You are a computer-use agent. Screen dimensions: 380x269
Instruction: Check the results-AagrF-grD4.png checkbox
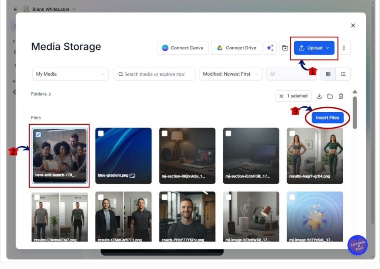click(x=292, y=133)
